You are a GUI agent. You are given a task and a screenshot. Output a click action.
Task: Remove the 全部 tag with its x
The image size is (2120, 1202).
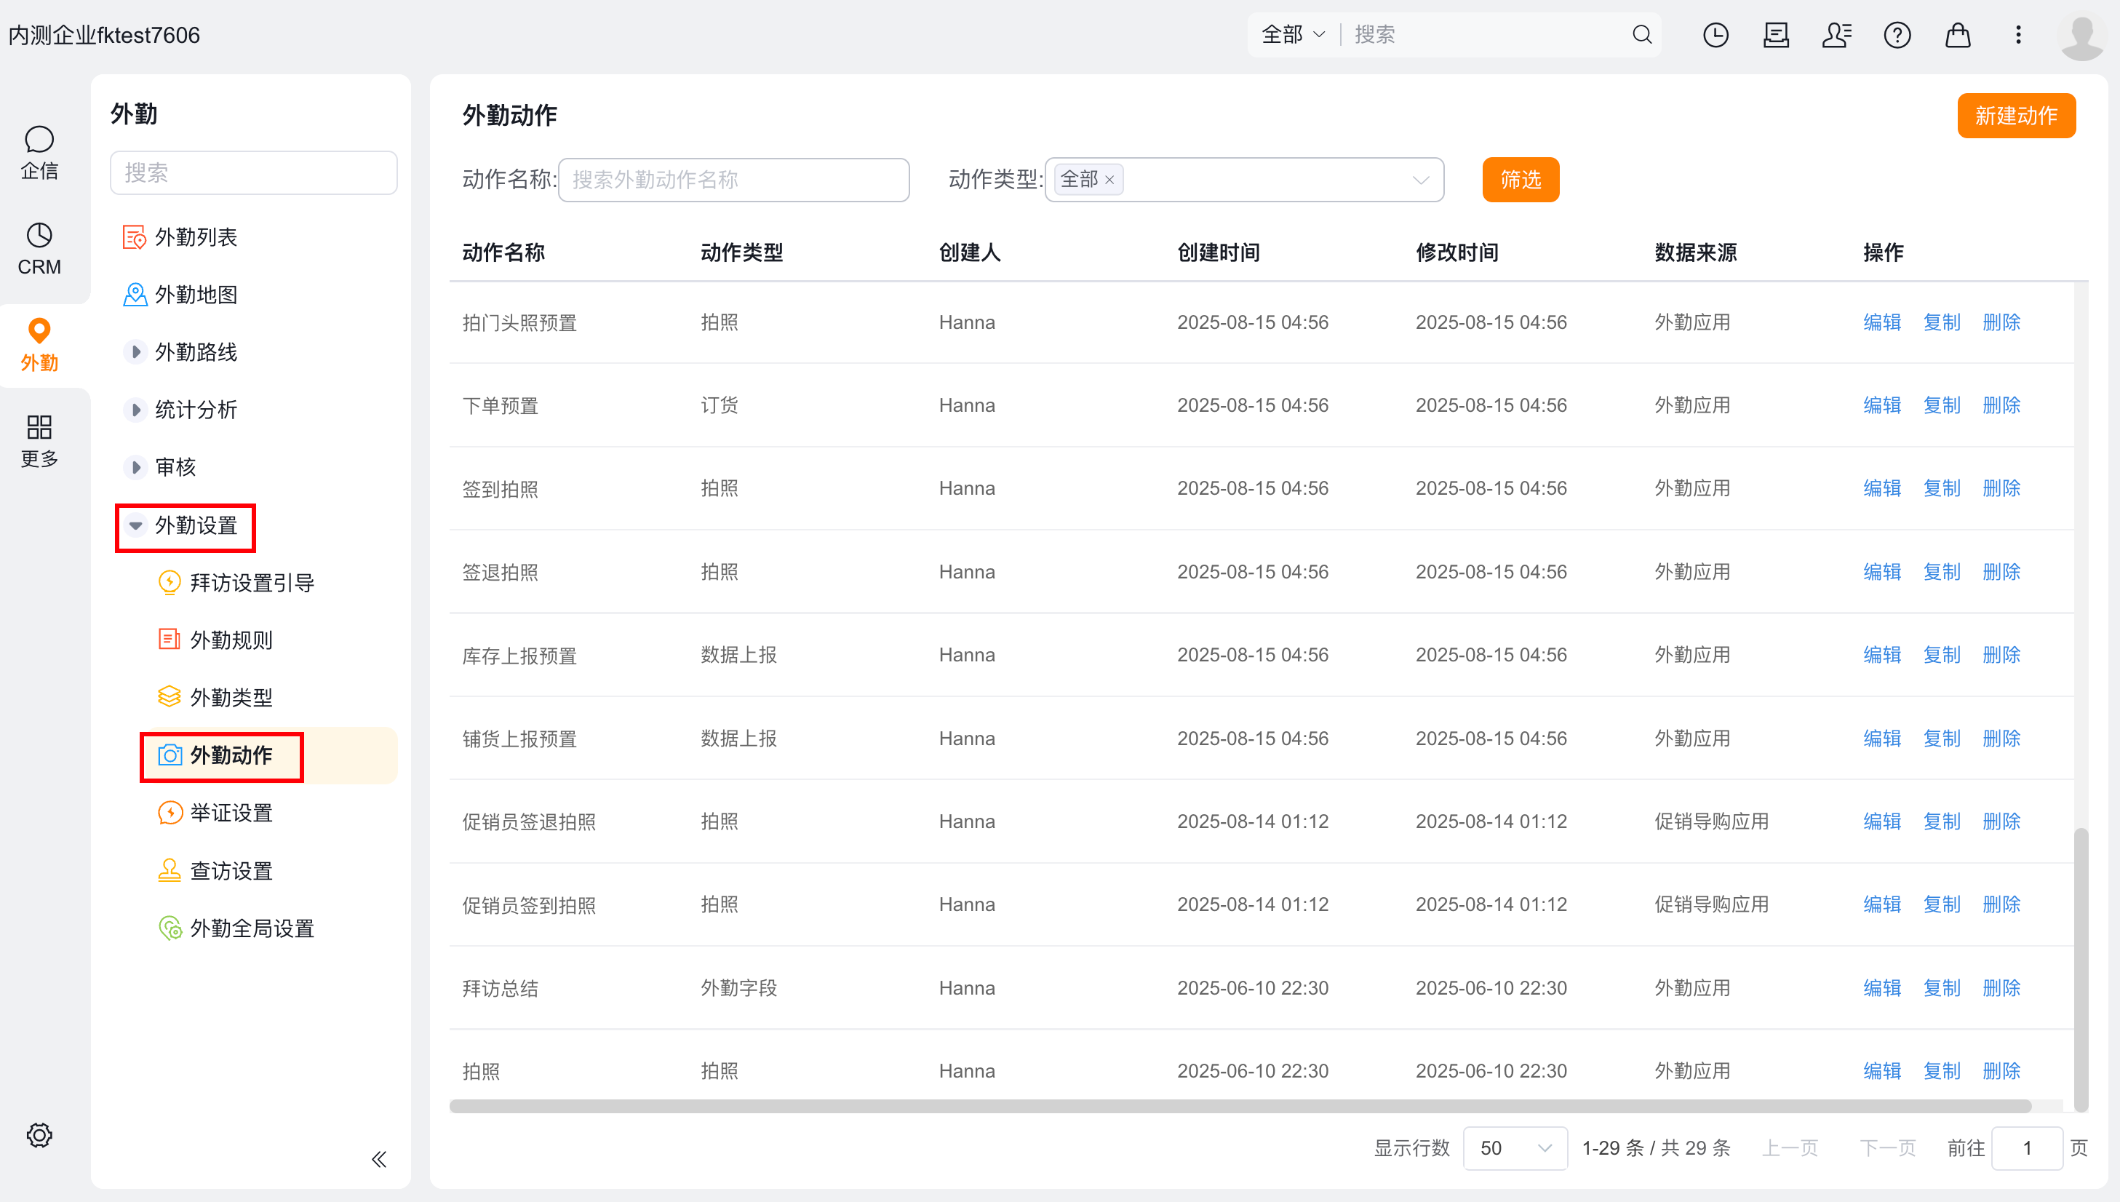coord(1110,180)
